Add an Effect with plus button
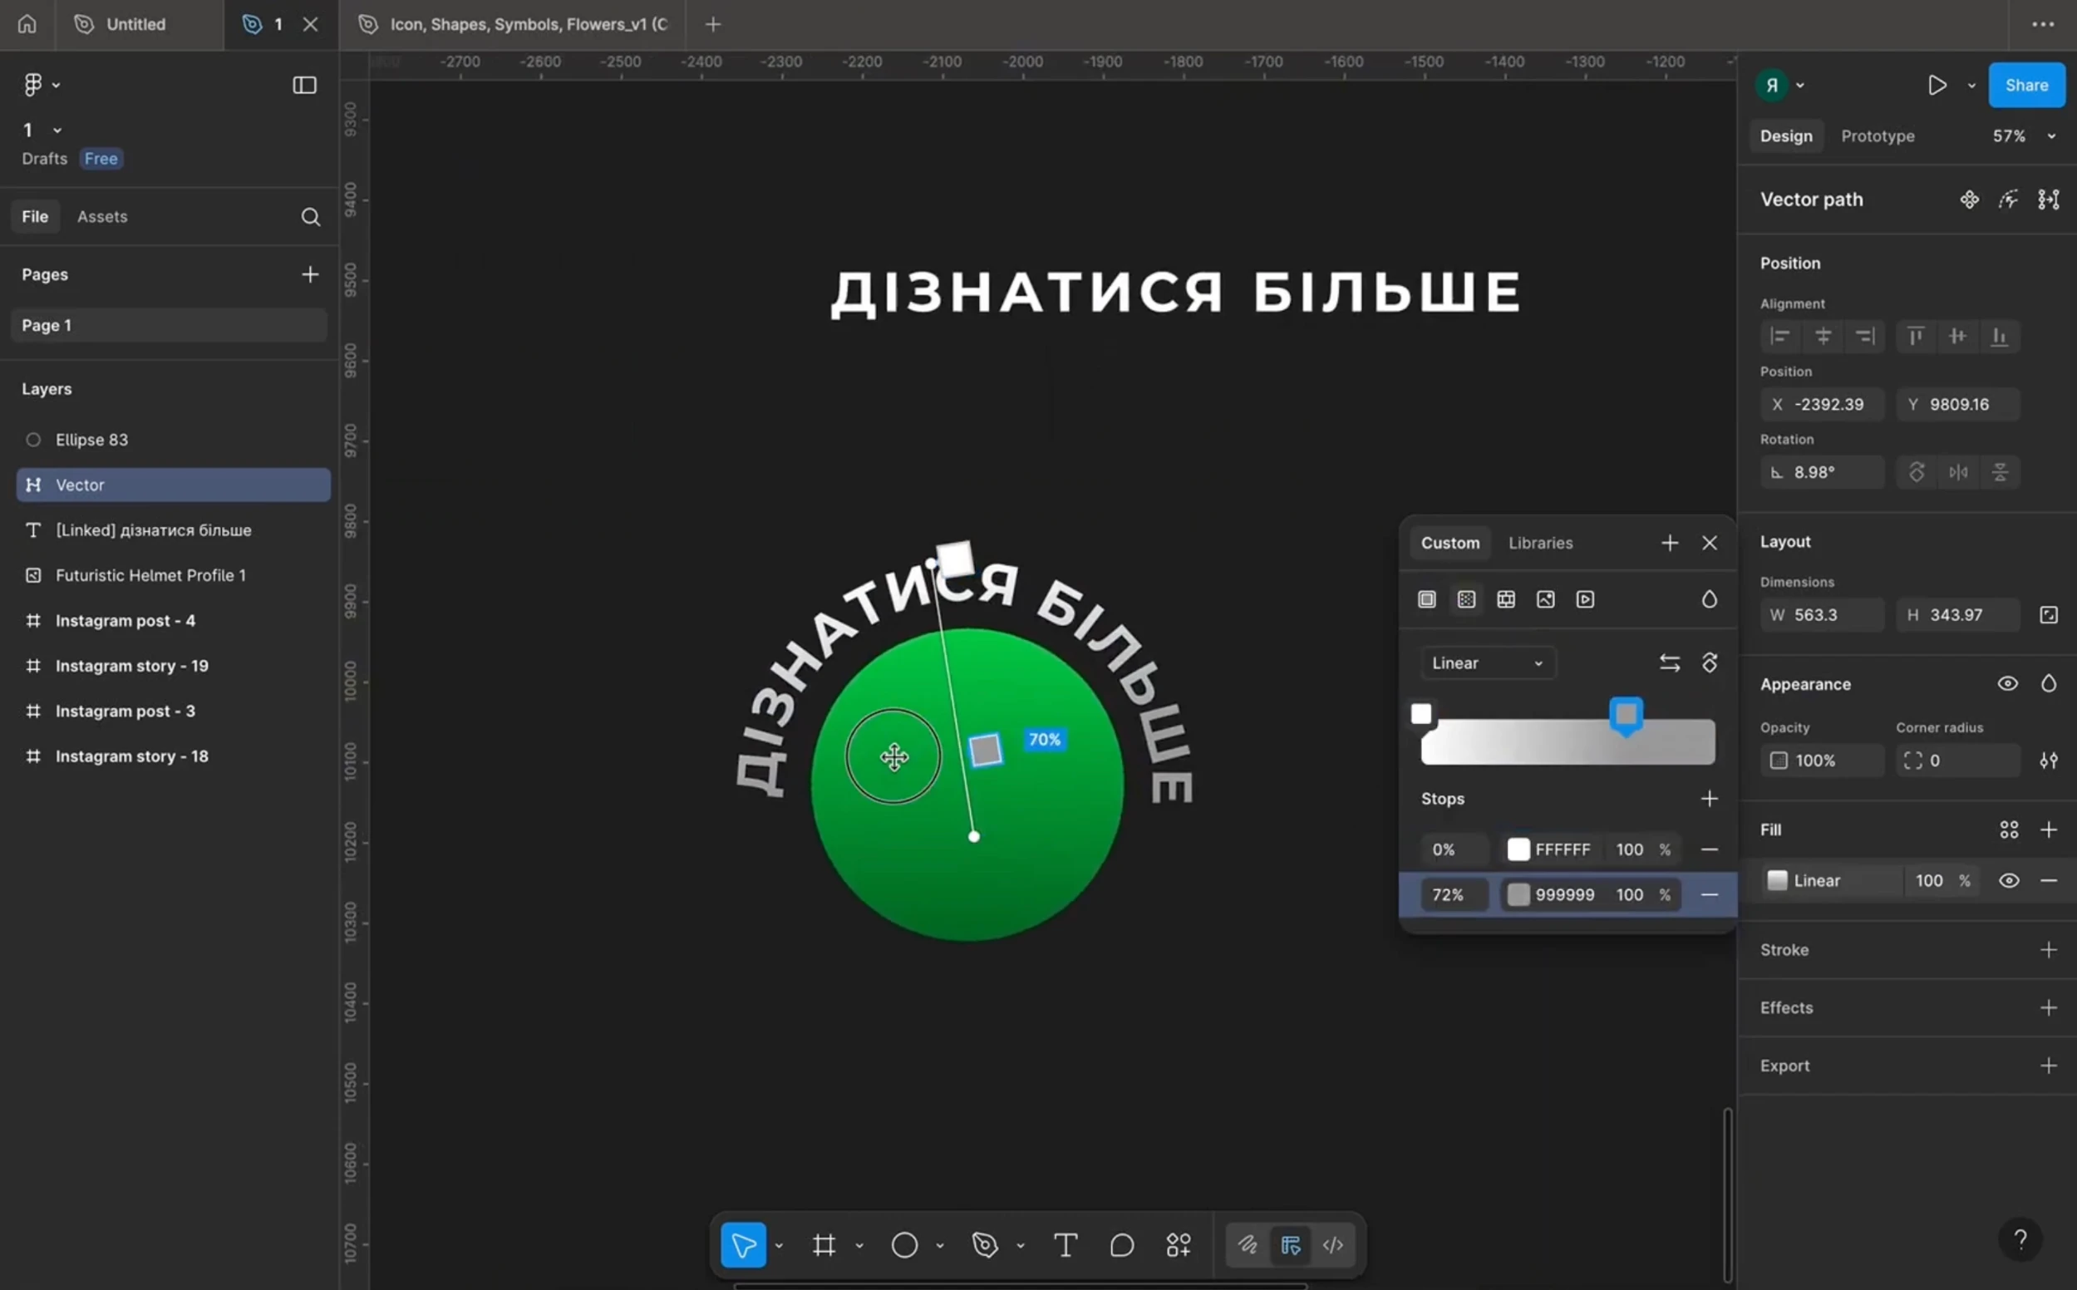 point(2048,1007)
